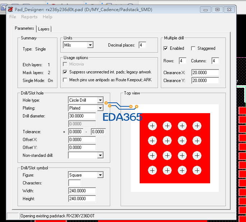Click the negative Tolerance field

tap(98, 132)
